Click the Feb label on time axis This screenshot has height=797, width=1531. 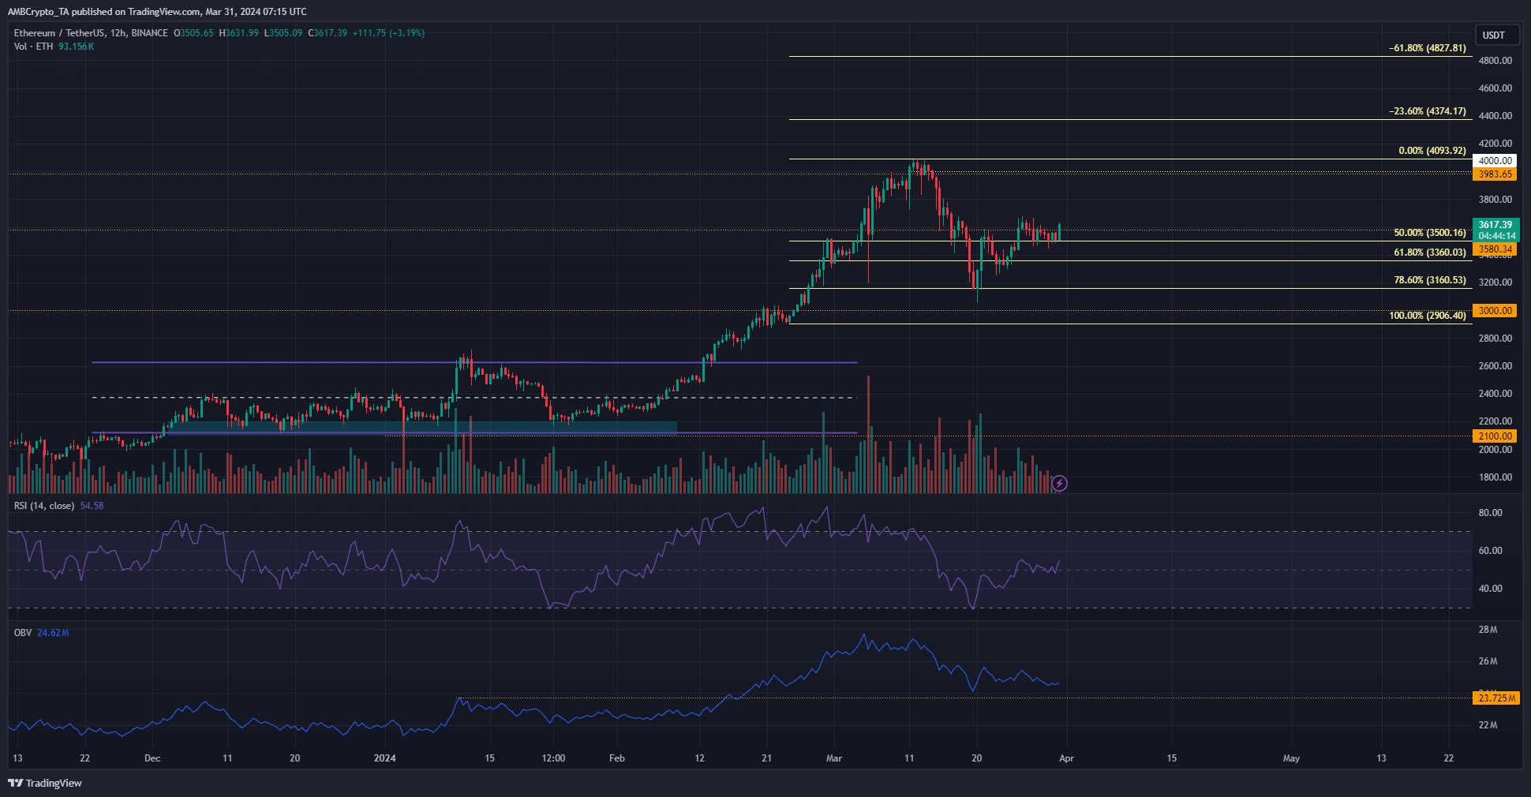[617, 758]
